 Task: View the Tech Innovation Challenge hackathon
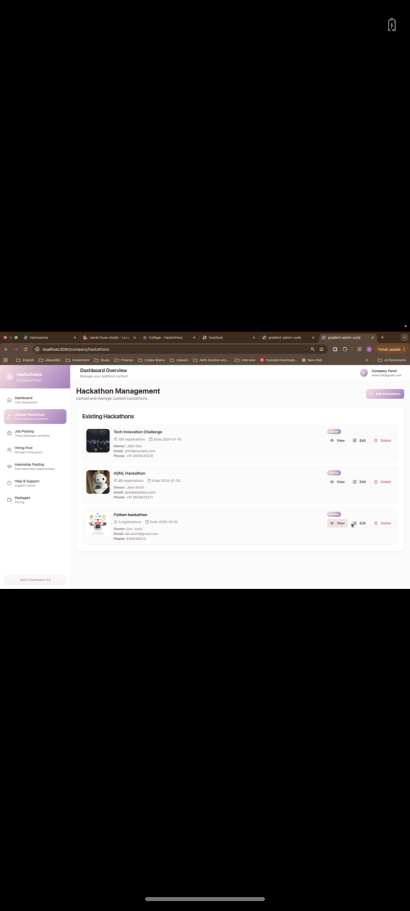point(337,441)
